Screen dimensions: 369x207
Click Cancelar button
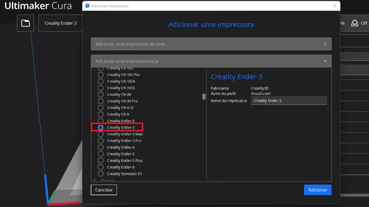point(104,190)
